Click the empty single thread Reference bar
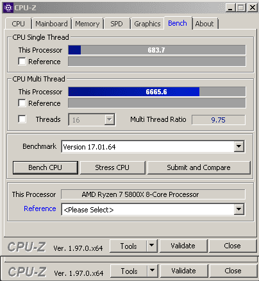The image size is (259, 281). click(x=157, y=62)
